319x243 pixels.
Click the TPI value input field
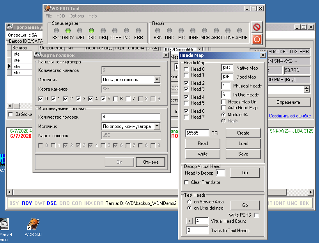pyautogui.click(x=197, y=133)
